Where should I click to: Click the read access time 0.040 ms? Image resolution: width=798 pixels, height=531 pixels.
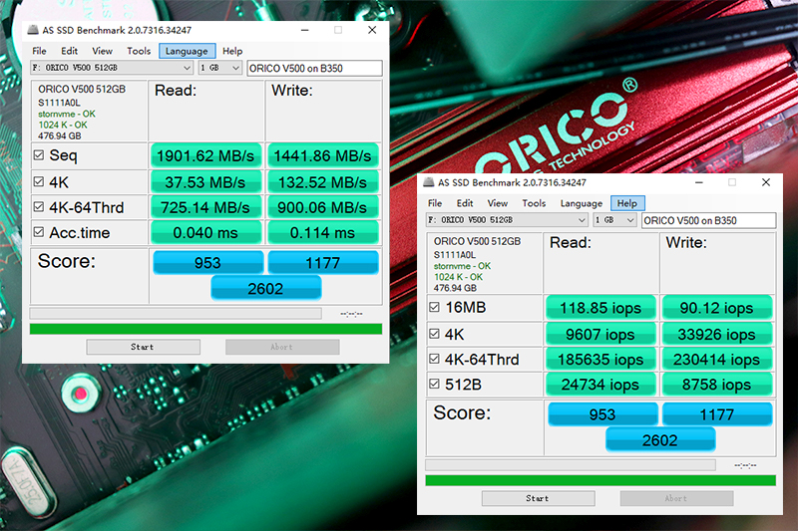[205, 233]
